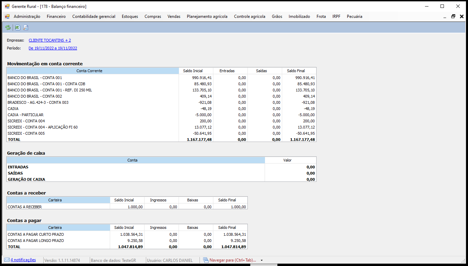Click the app icon in the menu bar

(7, 16)
